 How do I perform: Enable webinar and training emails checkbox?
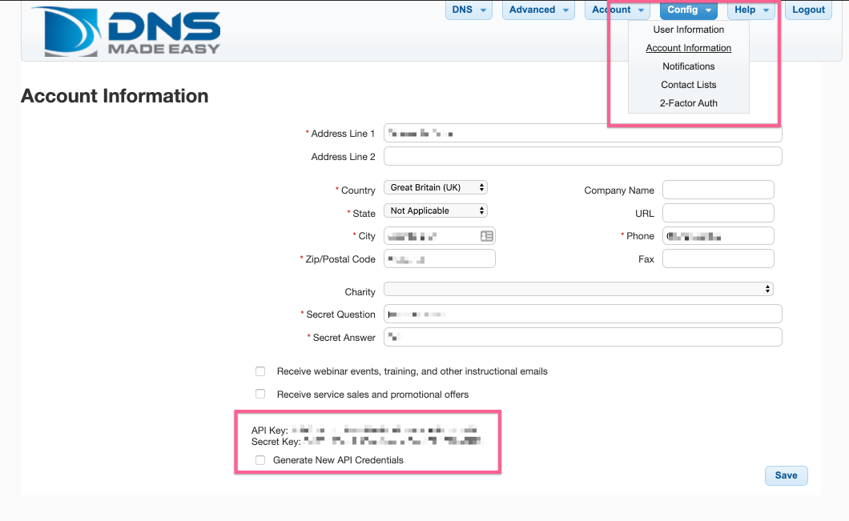click(260, 371)
